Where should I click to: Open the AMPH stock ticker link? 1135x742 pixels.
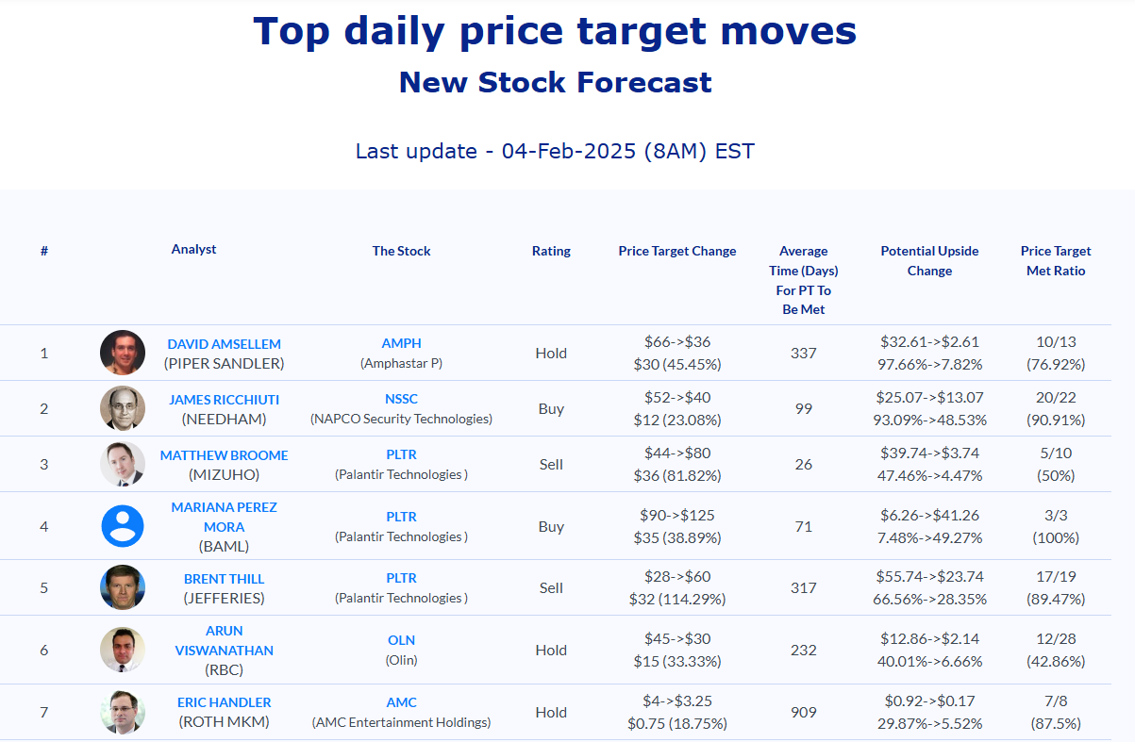401,343
